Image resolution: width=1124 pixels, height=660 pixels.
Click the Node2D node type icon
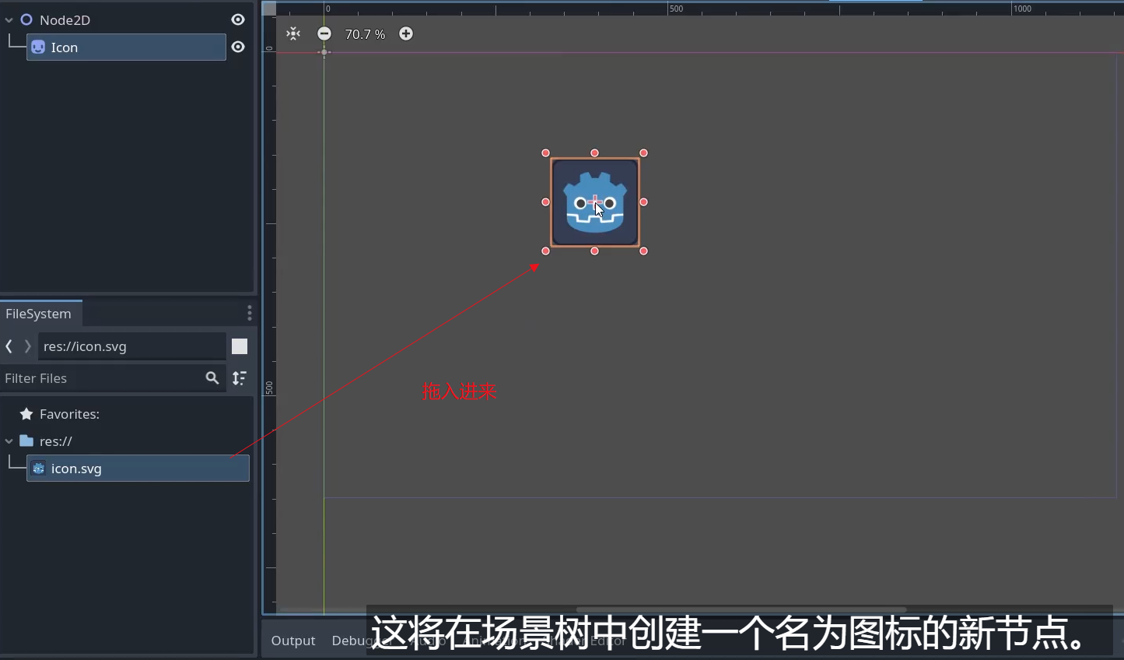coord(26,19)
